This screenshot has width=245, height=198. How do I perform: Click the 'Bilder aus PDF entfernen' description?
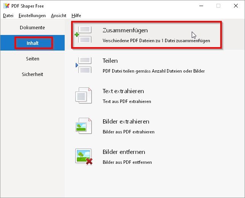127,162
